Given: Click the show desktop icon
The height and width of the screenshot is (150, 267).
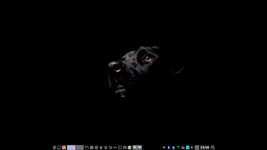Looking at the screenshot, I should pyautogui.click(x=59, y=147).
